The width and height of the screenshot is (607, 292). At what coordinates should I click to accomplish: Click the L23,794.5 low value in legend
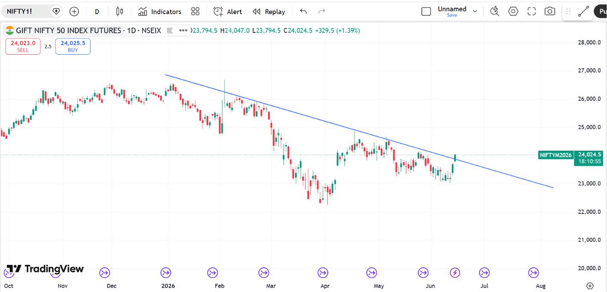(x=267, y=30)
